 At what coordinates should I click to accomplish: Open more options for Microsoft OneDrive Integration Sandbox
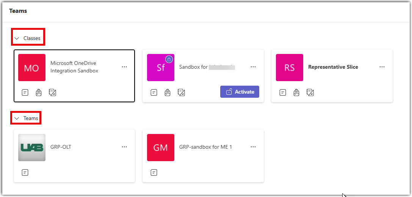point(124,67)
